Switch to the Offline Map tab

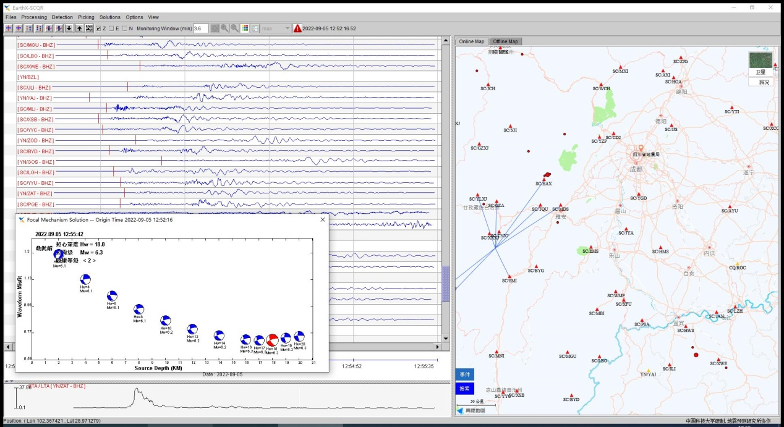point(506,41)
